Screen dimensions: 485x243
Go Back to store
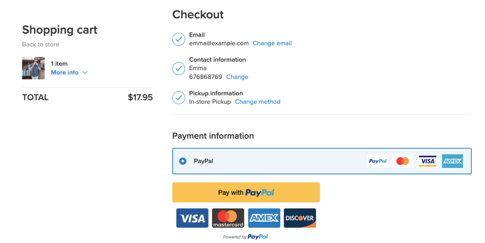tap(41, 45)
